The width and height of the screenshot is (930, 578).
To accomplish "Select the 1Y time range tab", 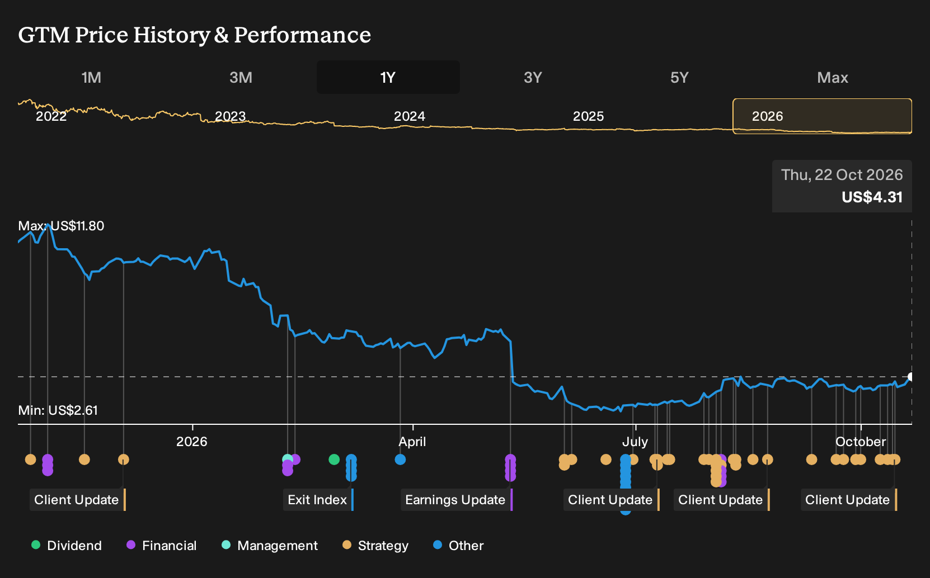I will [388, 77].
